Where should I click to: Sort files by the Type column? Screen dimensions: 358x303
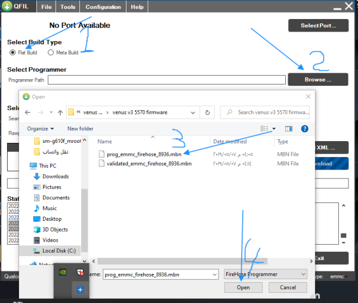283,142
